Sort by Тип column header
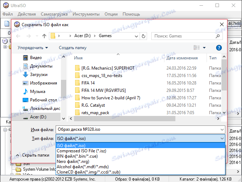The width and height of the screenshot is (242, 182). (213, 58)
